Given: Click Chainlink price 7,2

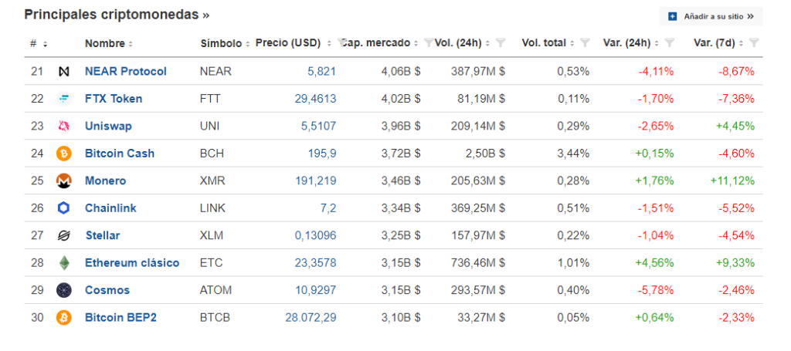Looking at the screenshot, I should click(328, 208).
